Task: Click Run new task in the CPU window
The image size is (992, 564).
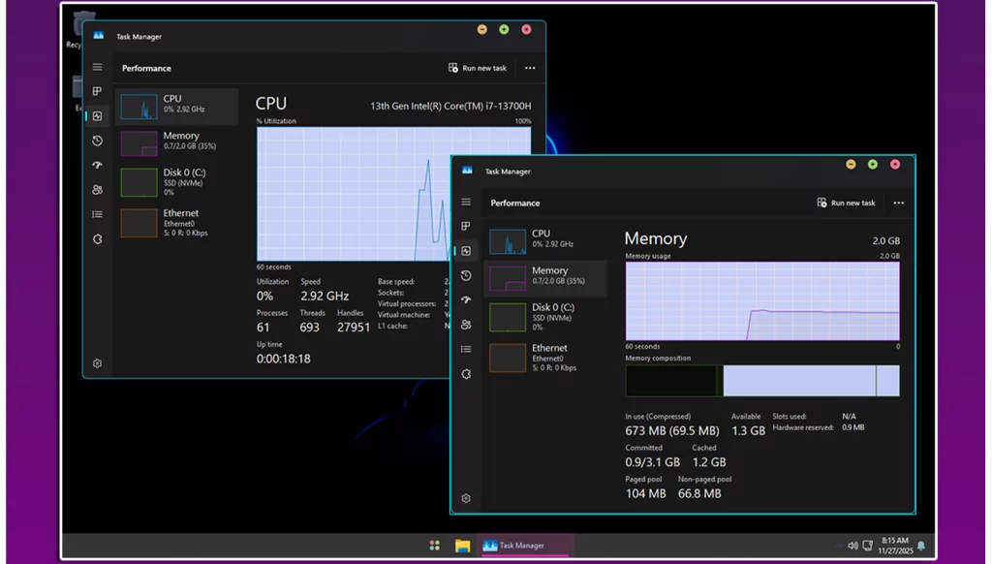Action: [x=478, y=69]
